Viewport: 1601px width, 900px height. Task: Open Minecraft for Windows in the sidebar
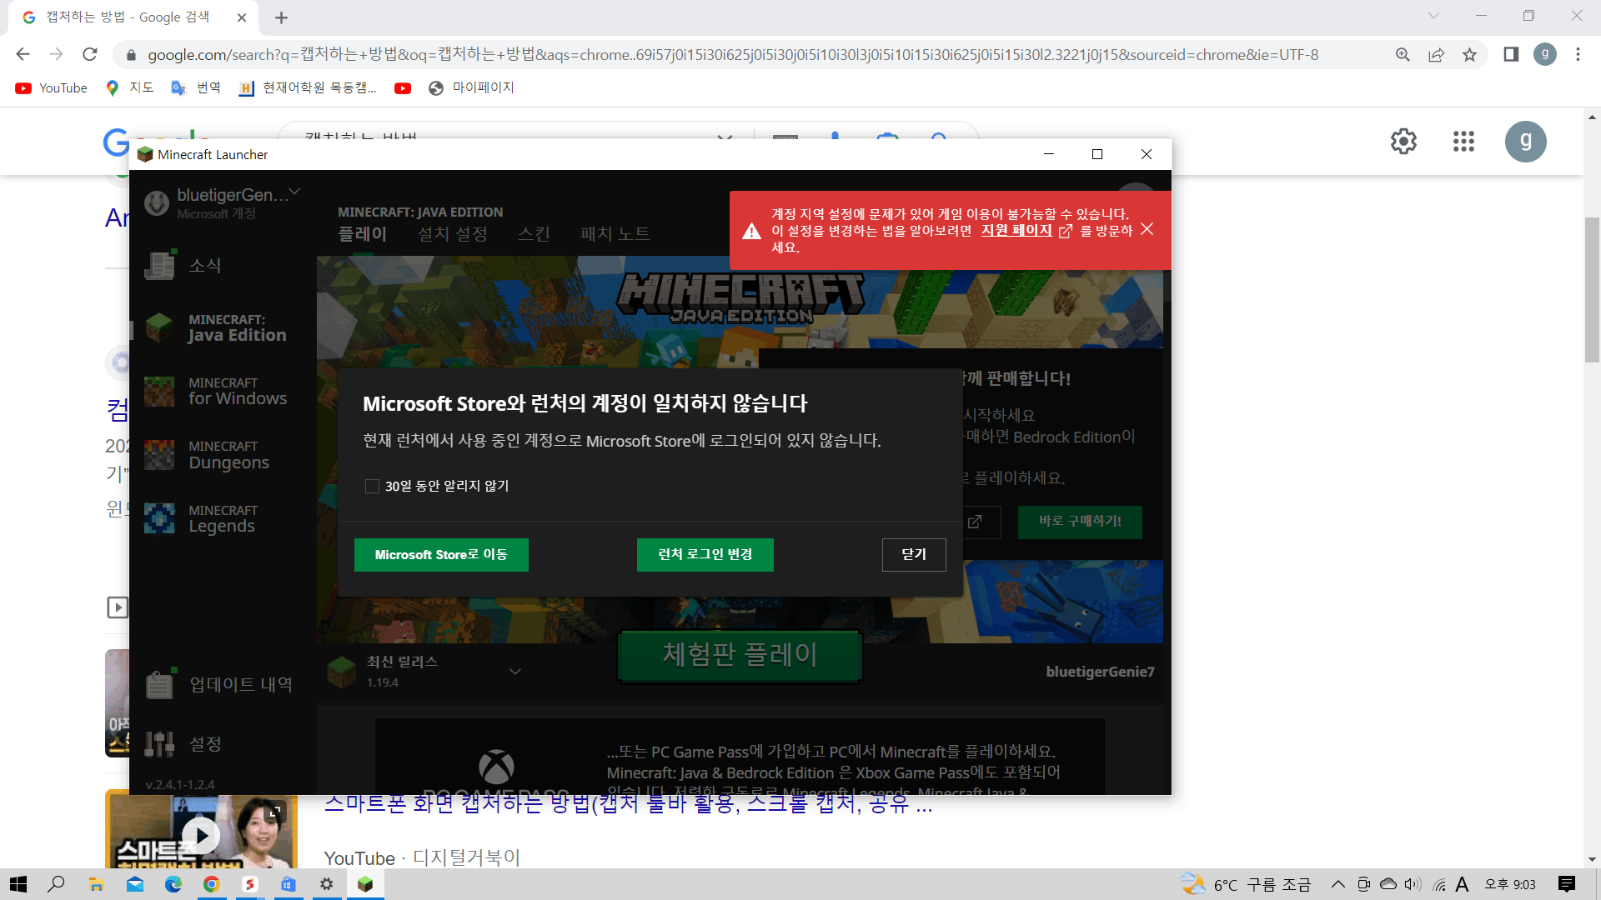click(237, 392)
